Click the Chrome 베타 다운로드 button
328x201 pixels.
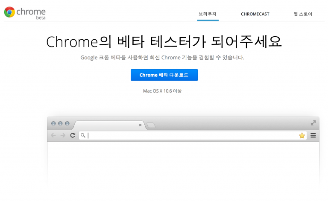coord(164,75)
